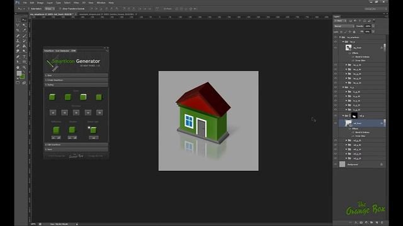This screenshot has width=403, height=226.
Task: Show the hidden group with mask thumbnail
Action: pyautogui.click(x=336, y=116)
